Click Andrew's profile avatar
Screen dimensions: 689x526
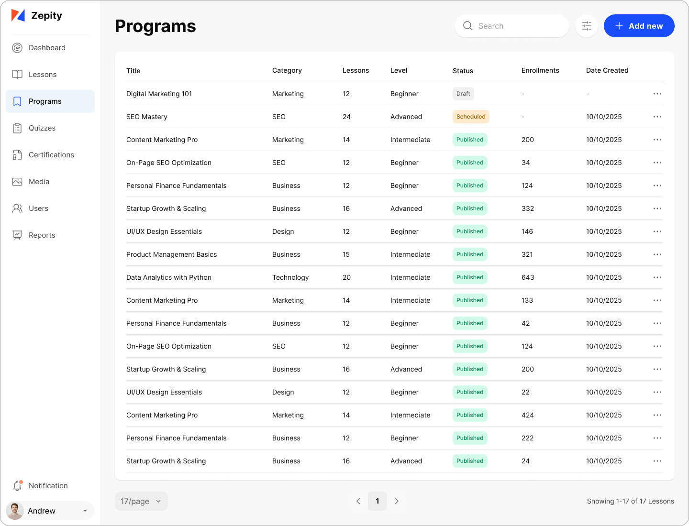[15, 511]
